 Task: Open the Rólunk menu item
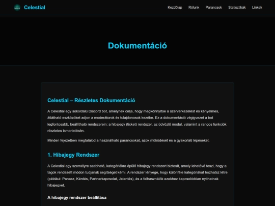[194, 7]
